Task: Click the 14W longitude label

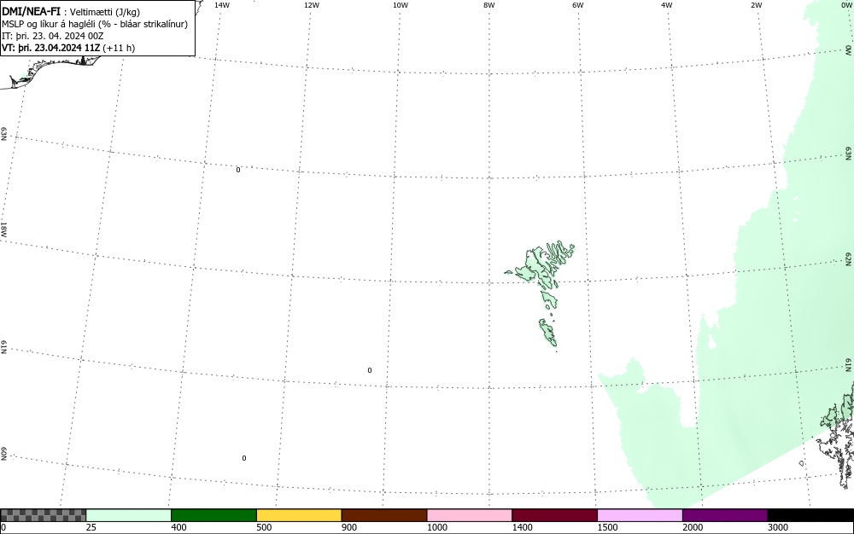Action: click(222, 5)
